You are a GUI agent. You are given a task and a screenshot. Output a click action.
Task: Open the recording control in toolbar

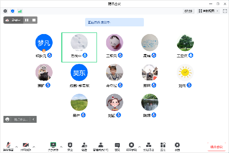point(131,145)
